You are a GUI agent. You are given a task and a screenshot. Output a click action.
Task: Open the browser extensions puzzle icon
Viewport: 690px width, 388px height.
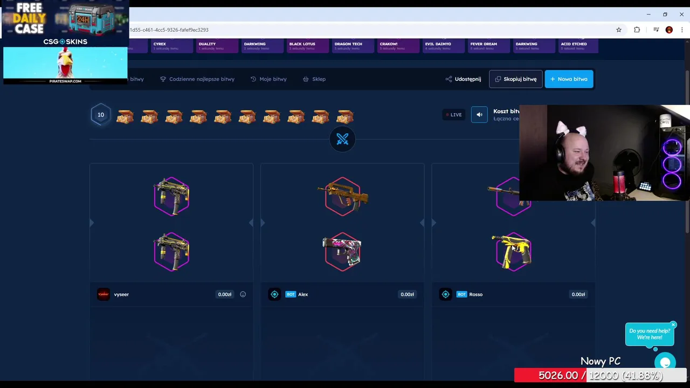pos(637,30)
